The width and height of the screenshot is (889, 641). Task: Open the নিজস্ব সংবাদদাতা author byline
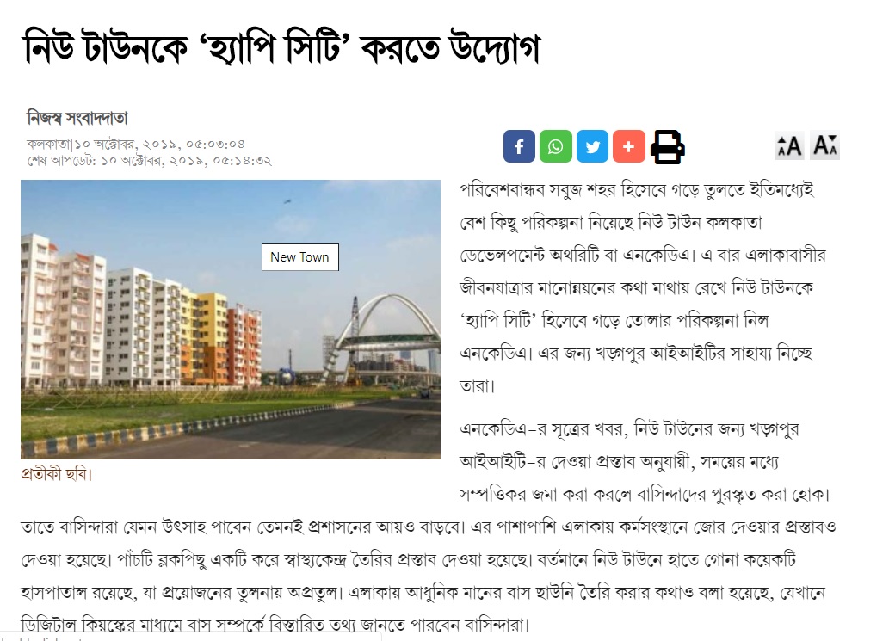77,118
